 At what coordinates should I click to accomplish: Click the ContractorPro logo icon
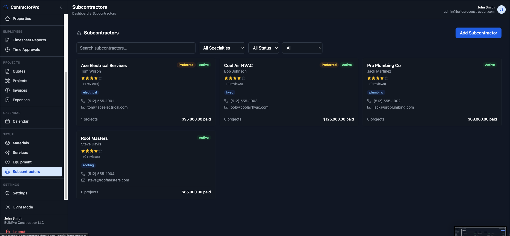point(6,7)
